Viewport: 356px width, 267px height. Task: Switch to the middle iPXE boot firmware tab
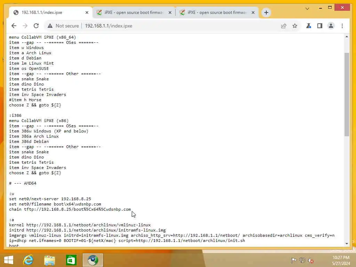coord(134,13)
